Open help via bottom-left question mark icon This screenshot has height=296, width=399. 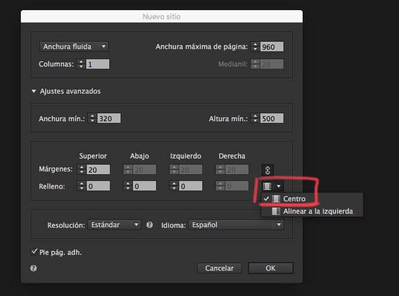tap(34, 268)
